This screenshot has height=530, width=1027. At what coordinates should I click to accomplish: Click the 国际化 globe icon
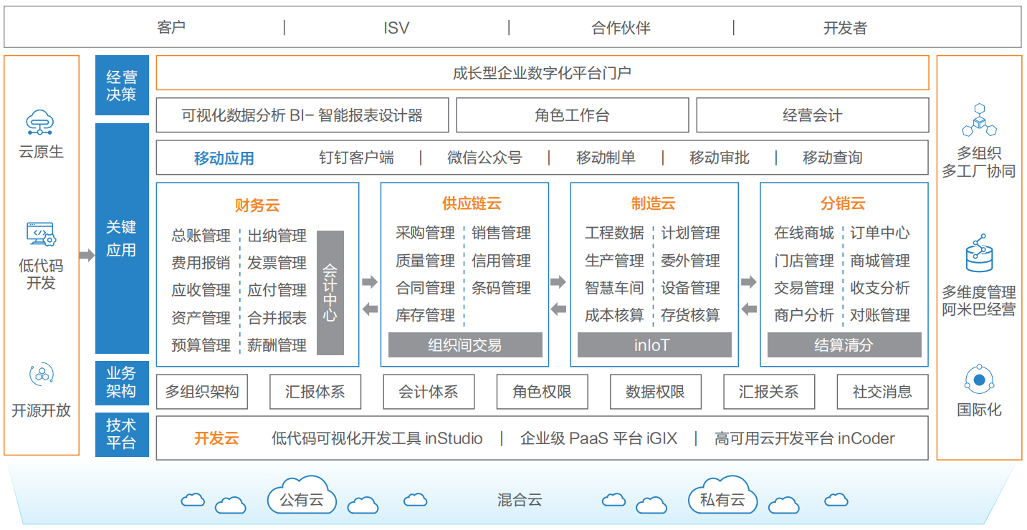point(978,380)
